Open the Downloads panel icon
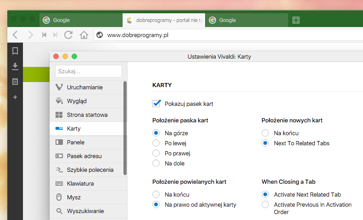Screen dimensions: 363x220 point(15,66)
